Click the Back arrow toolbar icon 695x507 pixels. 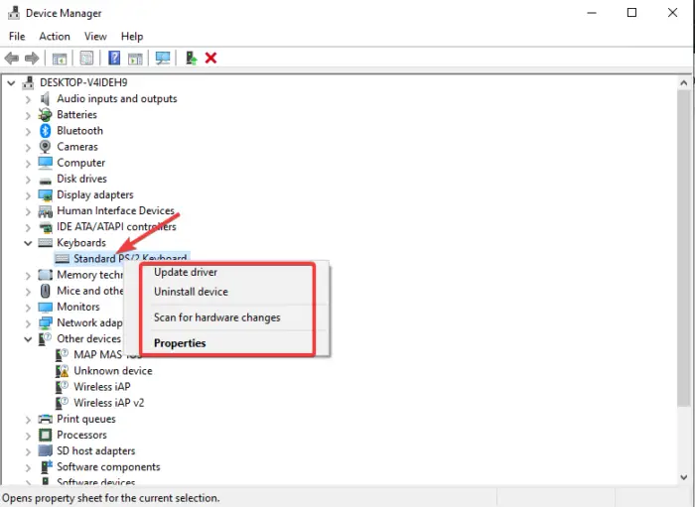pyautogui.click(x=12, y=58)
